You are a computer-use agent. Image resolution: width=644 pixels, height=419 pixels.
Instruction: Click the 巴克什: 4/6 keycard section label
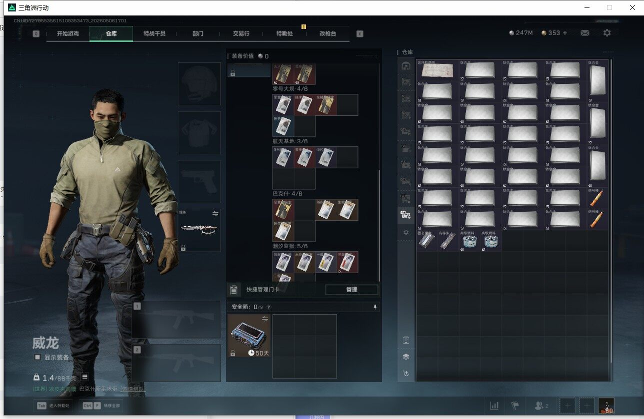pos(287,194)
